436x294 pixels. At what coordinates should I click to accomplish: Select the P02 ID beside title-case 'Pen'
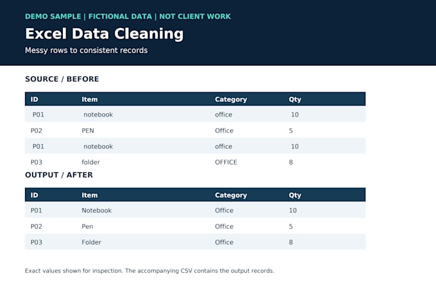point(36,227)
